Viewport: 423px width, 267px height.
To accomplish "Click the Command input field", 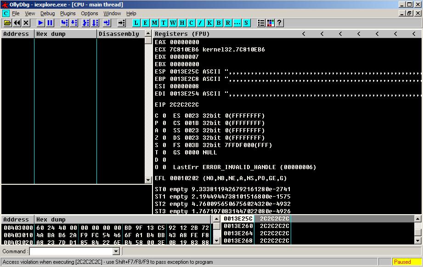I will (x=71, y=251).
